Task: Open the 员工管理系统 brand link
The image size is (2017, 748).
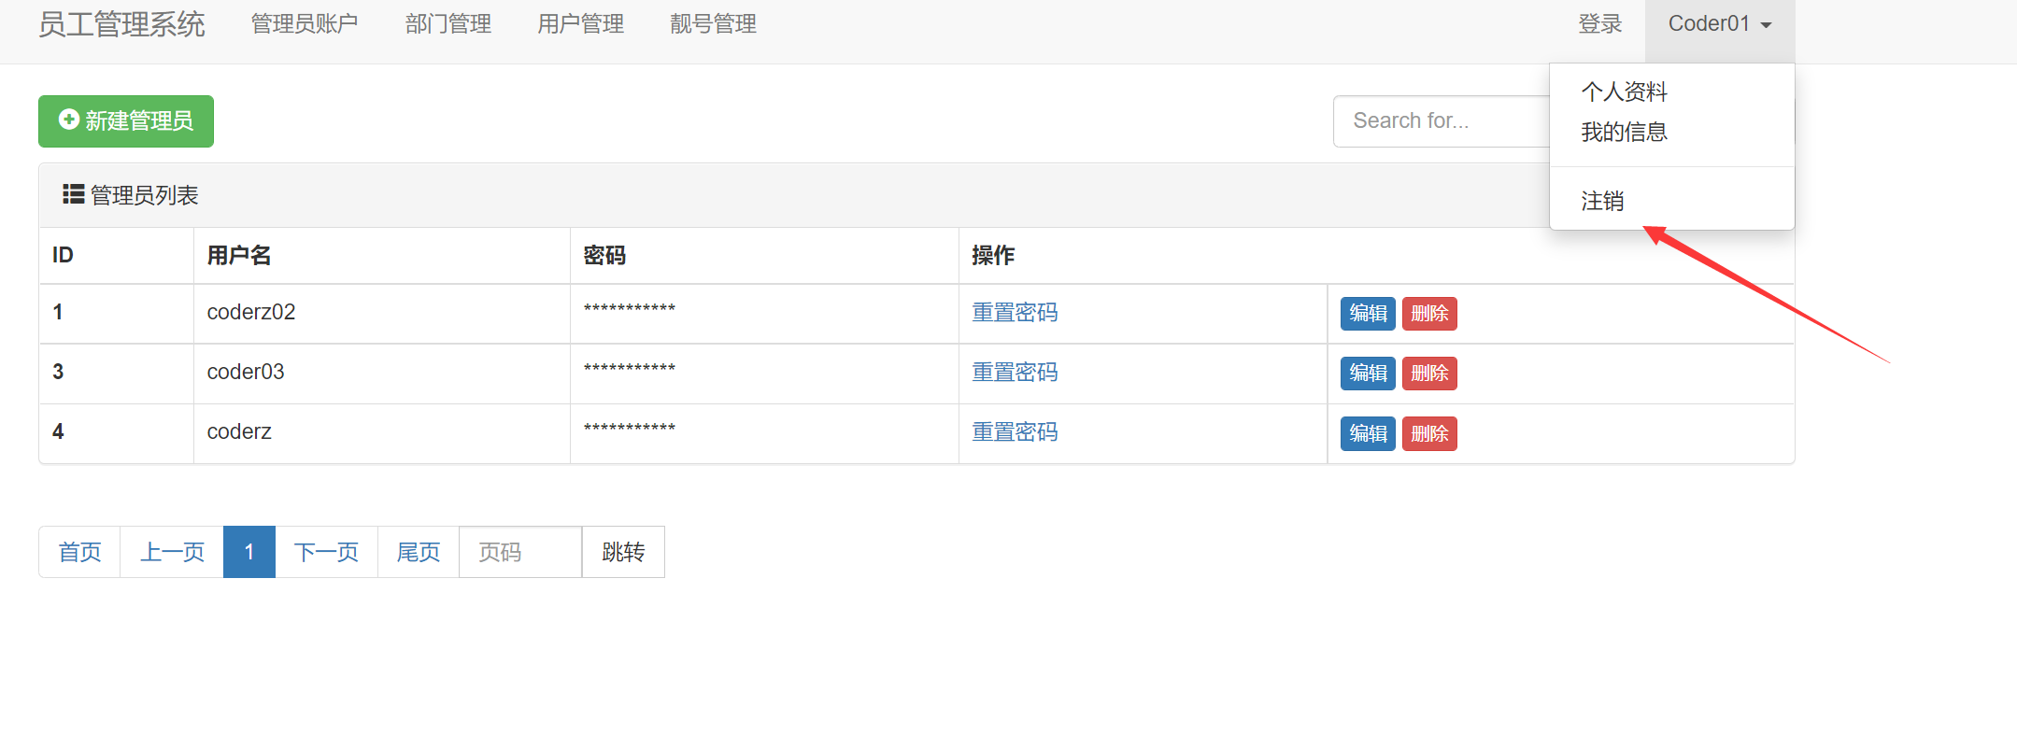Action: coord(121,24)
